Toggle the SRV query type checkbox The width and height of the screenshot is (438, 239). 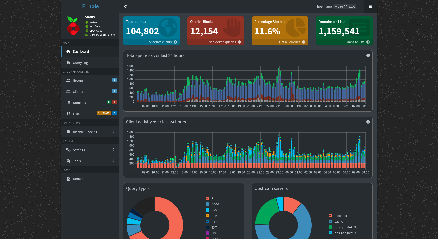coord(207,210)
